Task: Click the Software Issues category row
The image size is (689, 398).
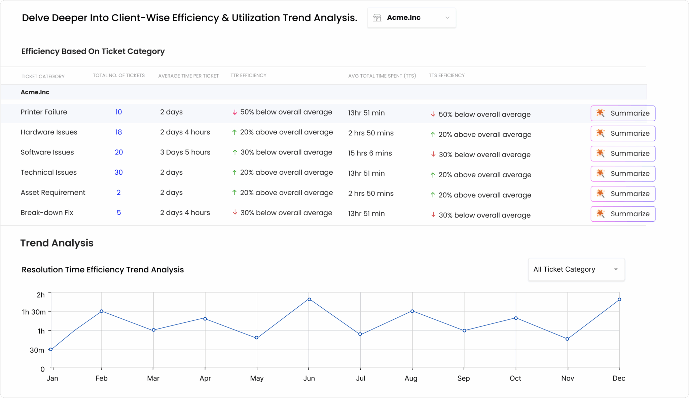Action: [x=47, y=152]
